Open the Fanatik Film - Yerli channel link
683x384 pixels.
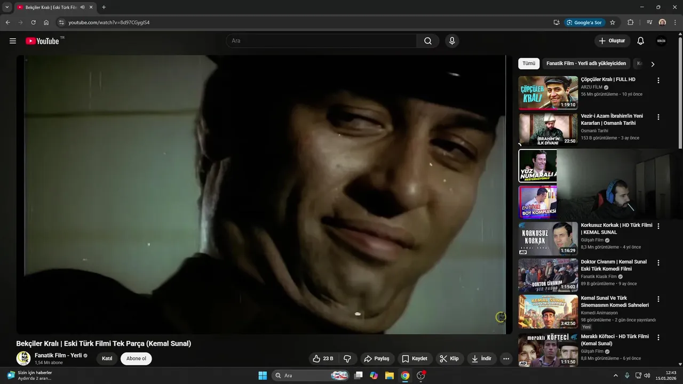click(x=58, y=355)
